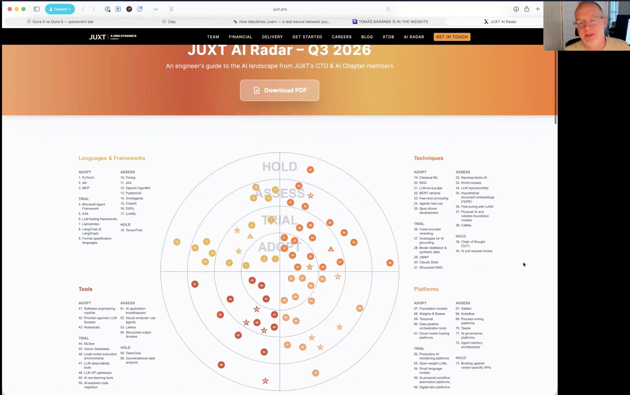Image resolution: width=630 pixels, height=395 pixels.
Task: Switch to the Clay tab
Action: point(169,22)
